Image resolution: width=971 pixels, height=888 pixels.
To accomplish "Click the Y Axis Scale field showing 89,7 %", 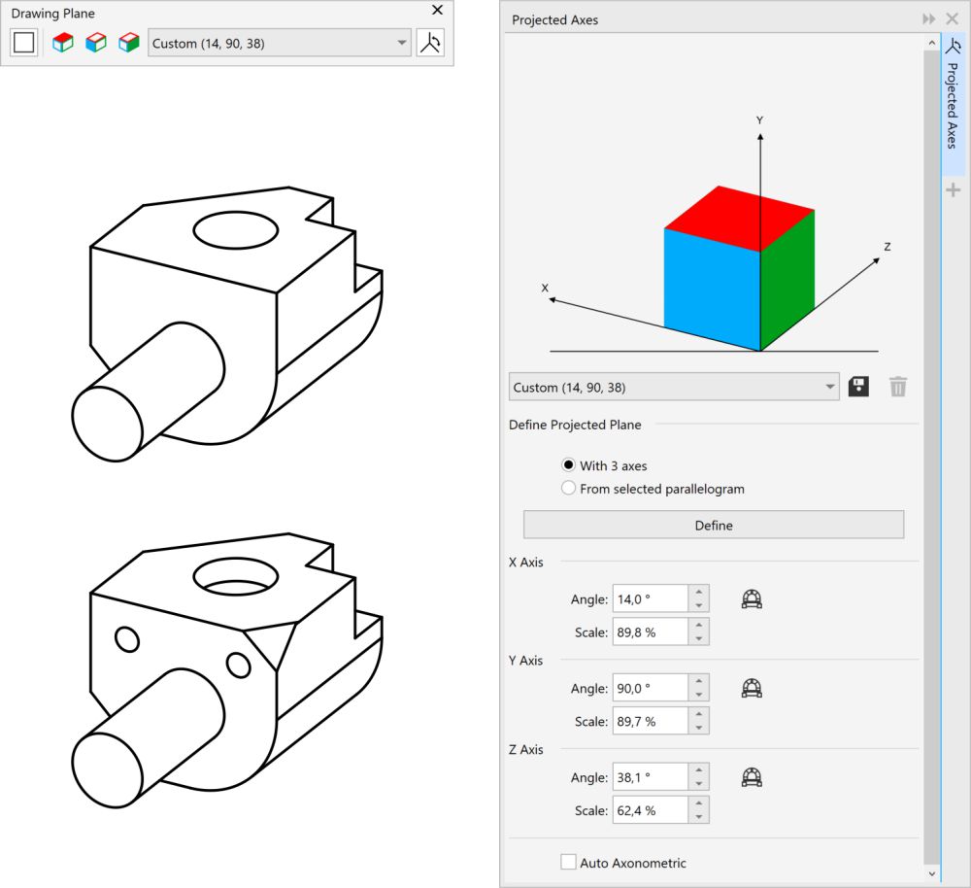I will coord(651,721).
